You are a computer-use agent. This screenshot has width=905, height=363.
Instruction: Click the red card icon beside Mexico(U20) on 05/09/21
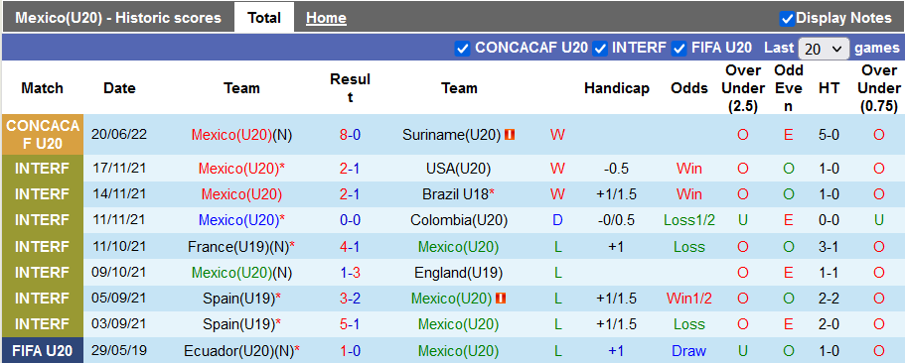(x=502, y=298)
